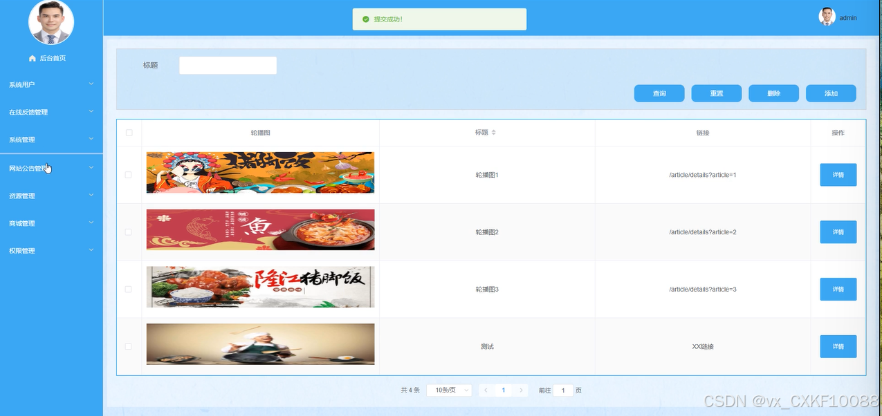Click the sidebar profile avatar photo
Viewport: 882px width, 416px height.
pos(51,21)
